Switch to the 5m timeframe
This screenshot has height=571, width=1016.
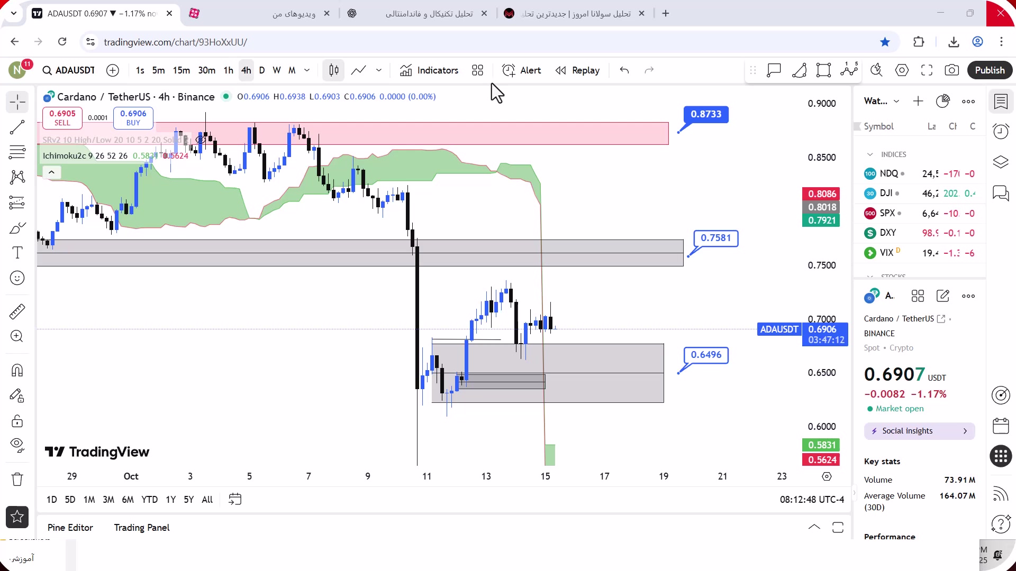[158, 70]
